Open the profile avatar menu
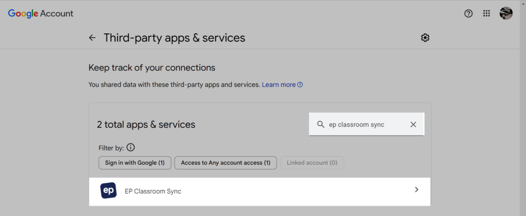The image size is (526, 216). [x=506, y=13]
